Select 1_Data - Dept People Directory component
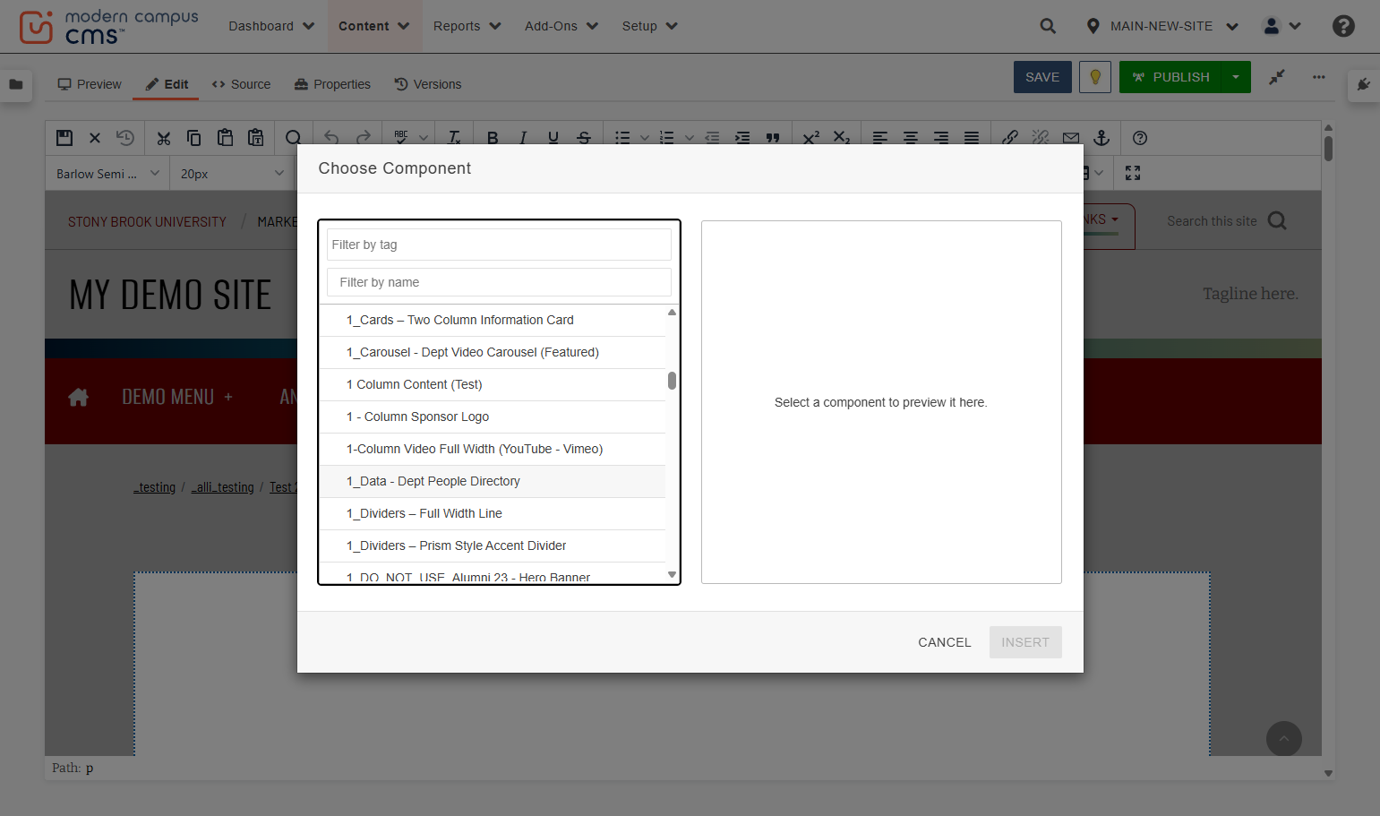Viewport: 1380px width, 816px height. click(493, 481)
